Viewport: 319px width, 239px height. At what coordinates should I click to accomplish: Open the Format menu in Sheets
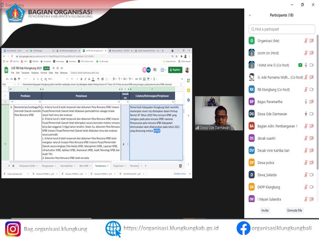tap(44, 72)
